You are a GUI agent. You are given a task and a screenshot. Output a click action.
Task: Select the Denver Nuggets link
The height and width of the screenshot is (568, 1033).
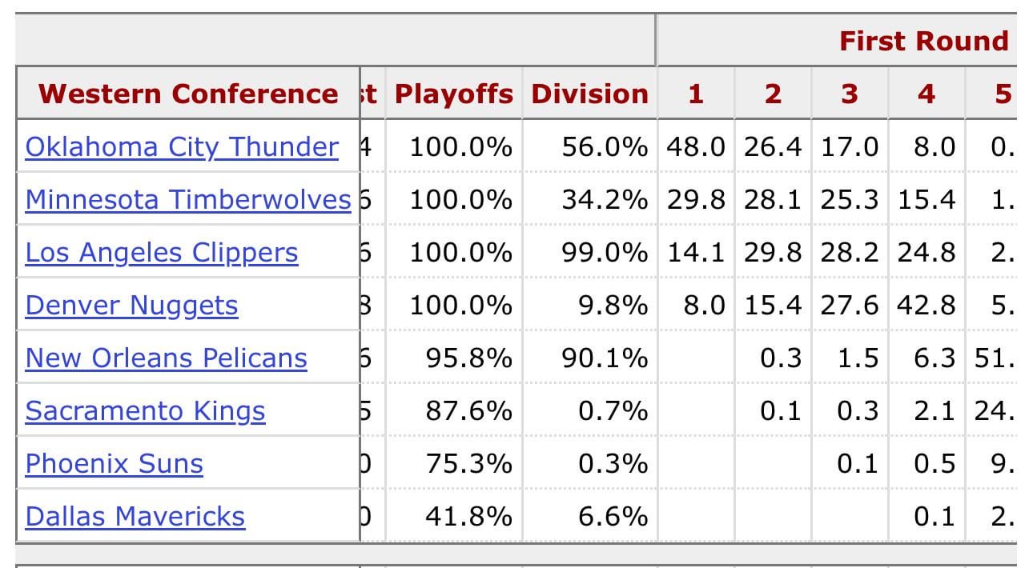131,306
